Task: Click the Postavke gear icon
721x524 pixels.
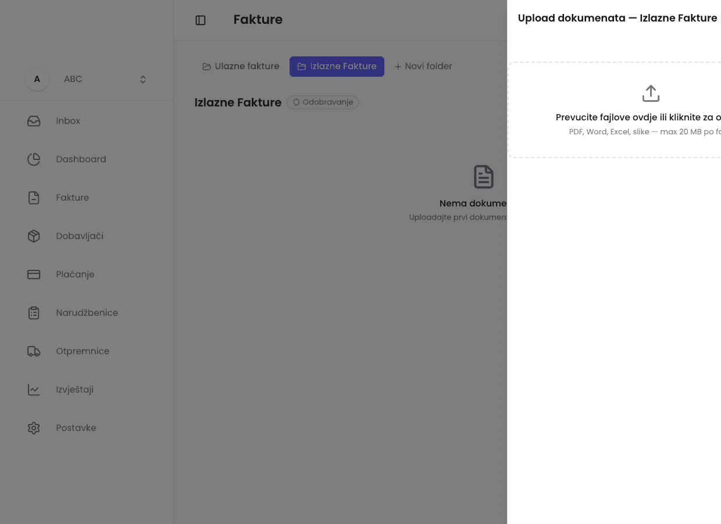Action: 34,428
